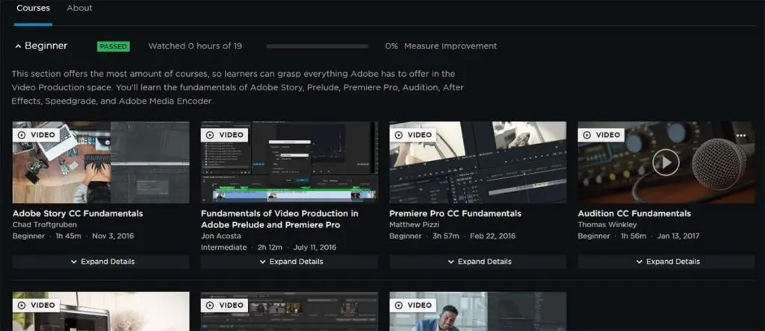765x331 pixels.
Task: Expand Details for Audition CC Fundamentals
Action: pos(666,262)
